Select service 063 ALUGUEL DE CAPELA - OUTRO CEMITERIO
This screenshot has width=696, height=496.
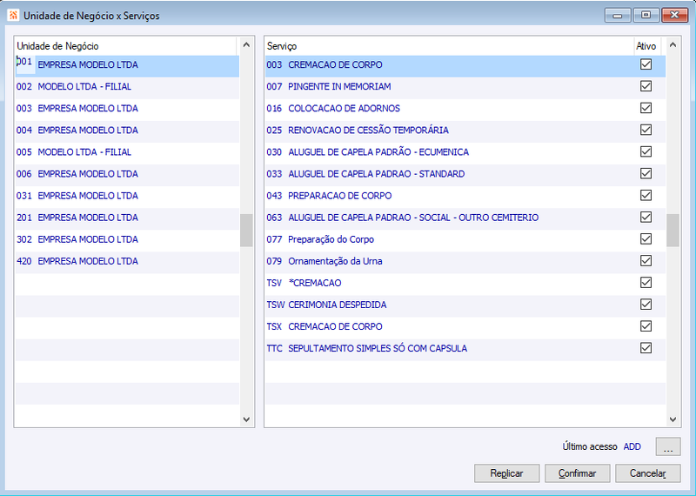pyautogui.click(x=465, y=218)
